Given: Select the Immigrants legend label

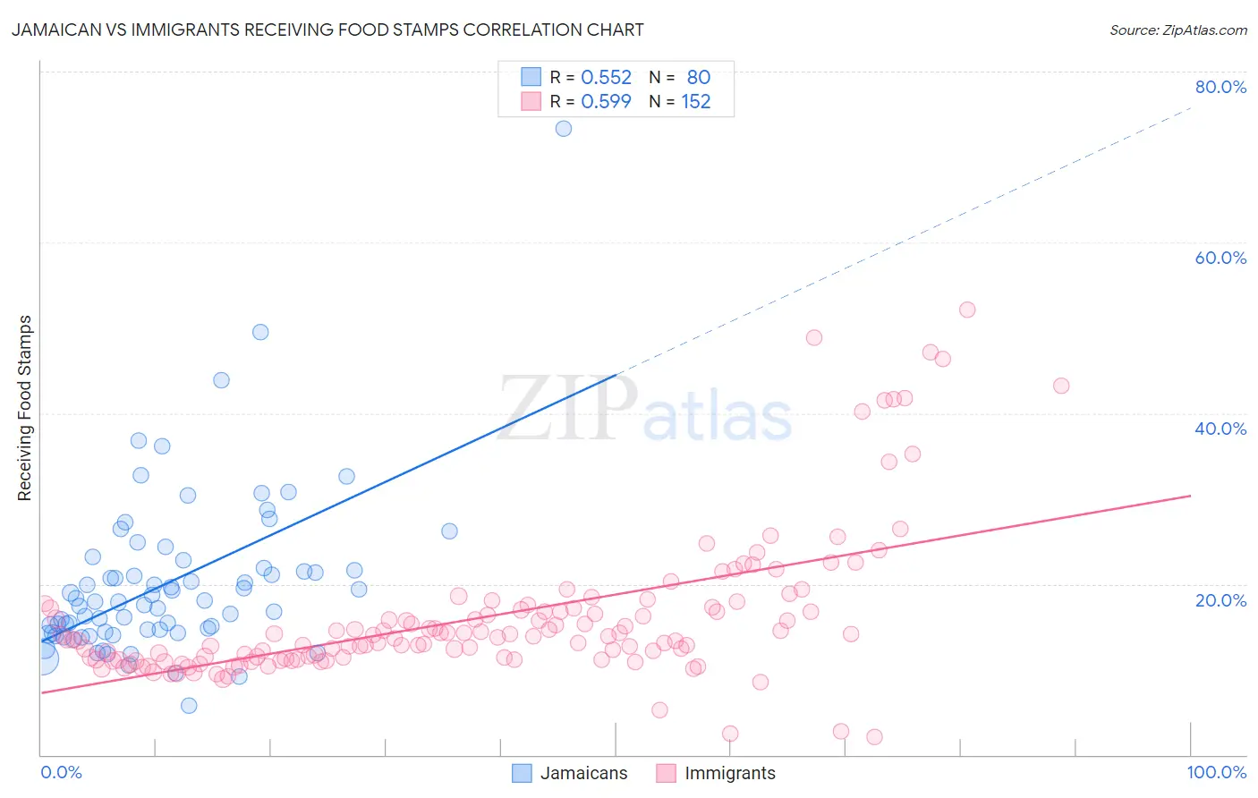Looking at the screenshot, I should [x=730, y=773].
